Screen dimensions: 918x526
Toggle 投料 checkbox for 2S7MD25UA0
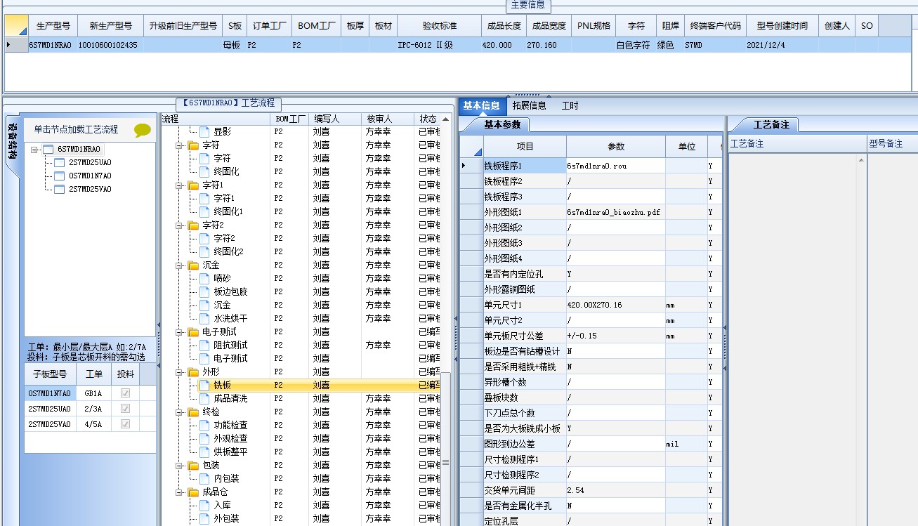[x=125, y=409]
